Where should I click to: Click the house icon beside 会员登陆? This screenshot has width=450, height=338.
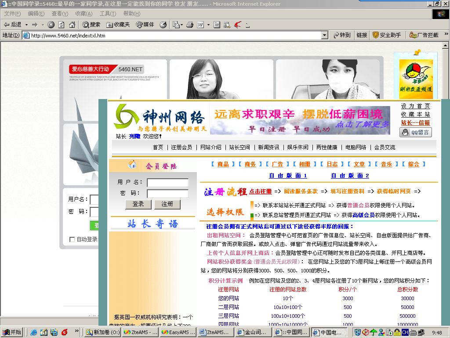point(132,165)
